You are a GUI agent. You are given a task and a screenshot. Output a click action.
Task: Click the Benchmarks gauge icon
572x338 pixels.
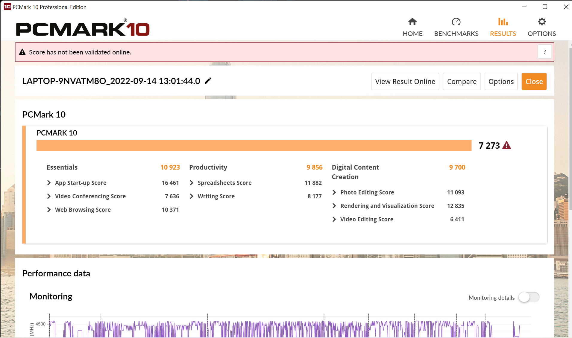point(456,22)
